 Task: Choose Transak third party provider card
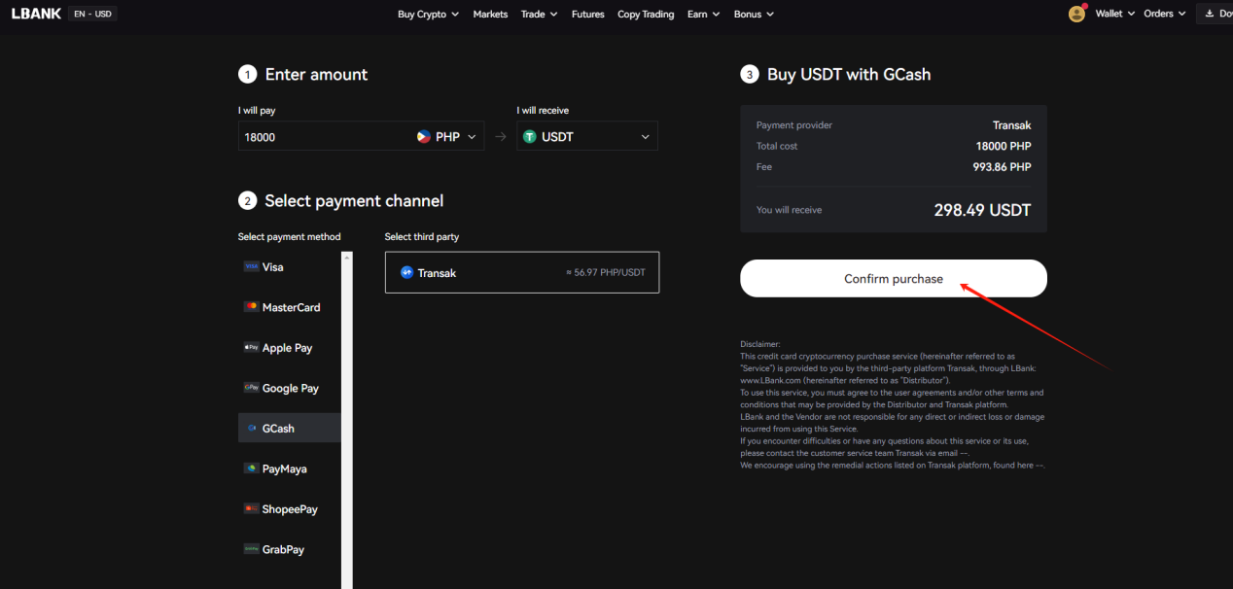click(522, 272)
